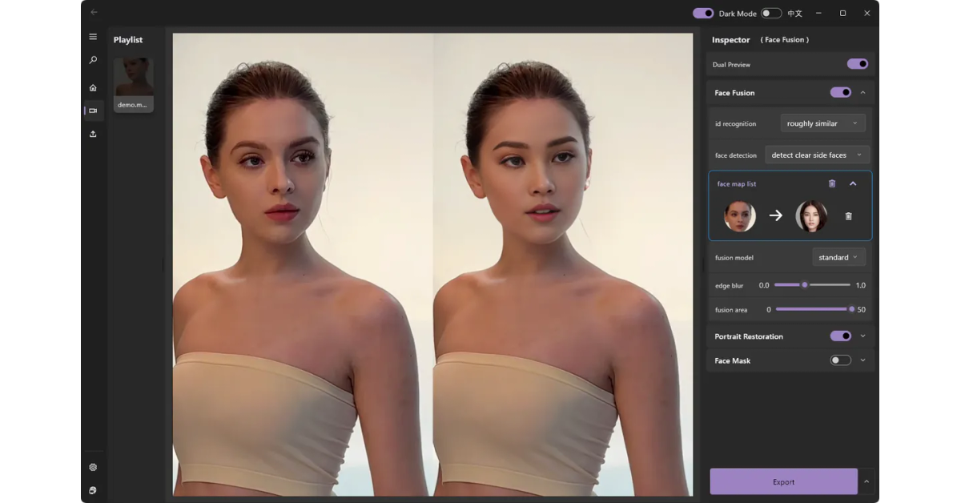
Task: Expand the Portrait Restoration section
Action: pos(862,336)
